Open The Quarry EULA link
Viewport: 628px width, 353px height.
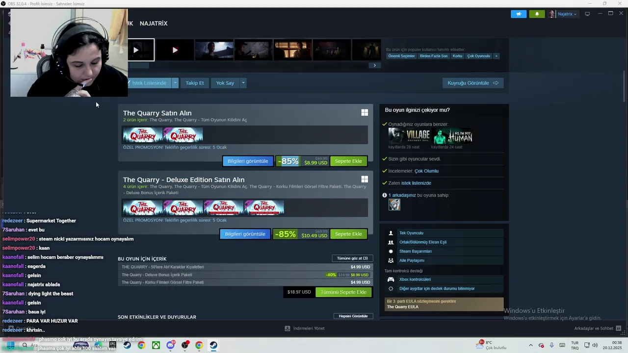402,307
